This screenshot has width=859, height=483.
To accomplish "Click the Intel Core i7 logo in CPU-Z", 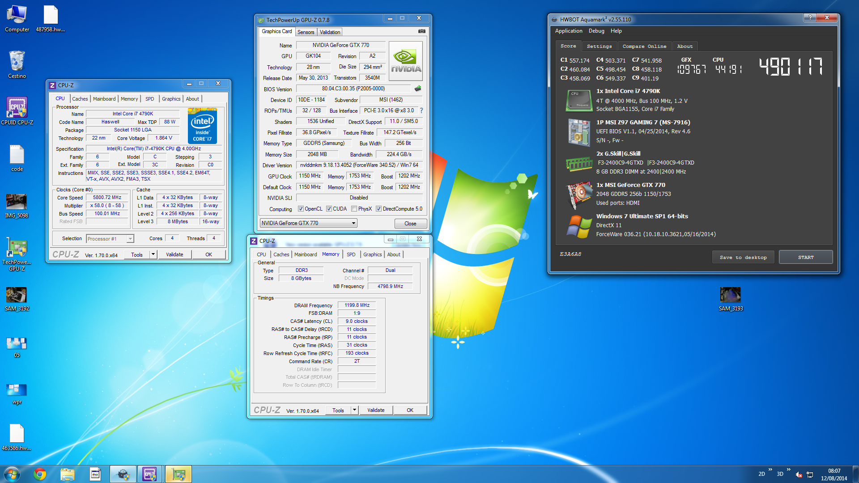I will (202, 126).
